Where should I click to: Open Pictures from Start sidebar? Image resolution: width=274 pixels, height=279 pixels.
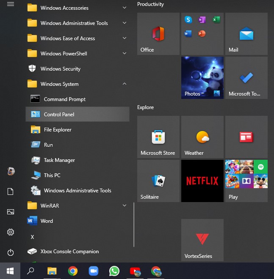pos(11,212)
